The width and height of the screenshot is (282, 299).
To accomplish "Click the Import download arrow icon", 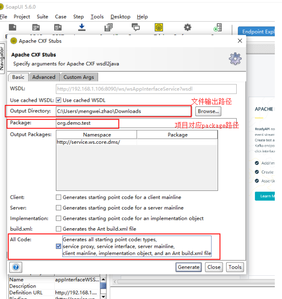I will pyautogui.click(x=82, y=27).
